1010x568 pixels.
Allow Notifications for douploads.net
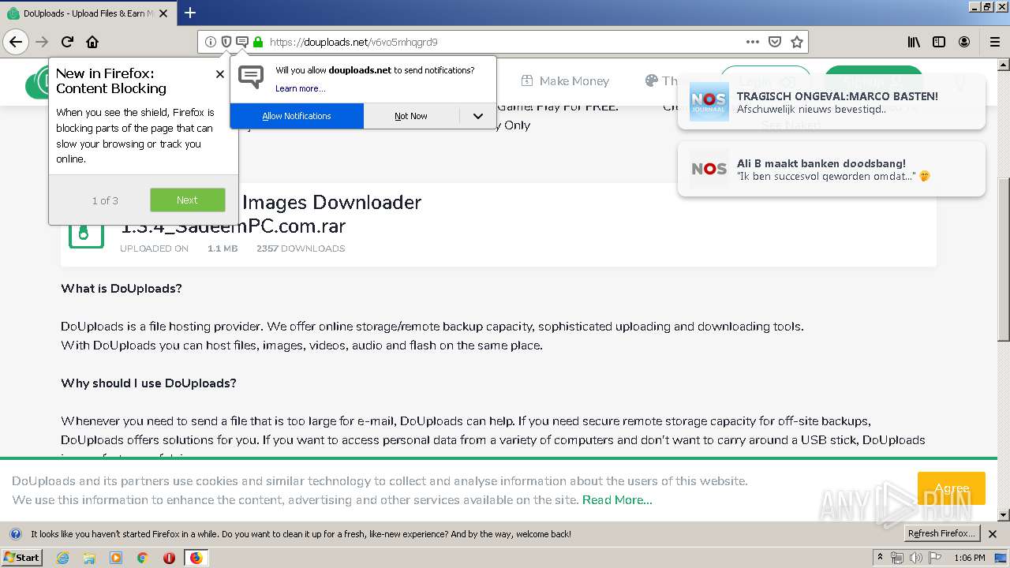[x=297, y=116]
